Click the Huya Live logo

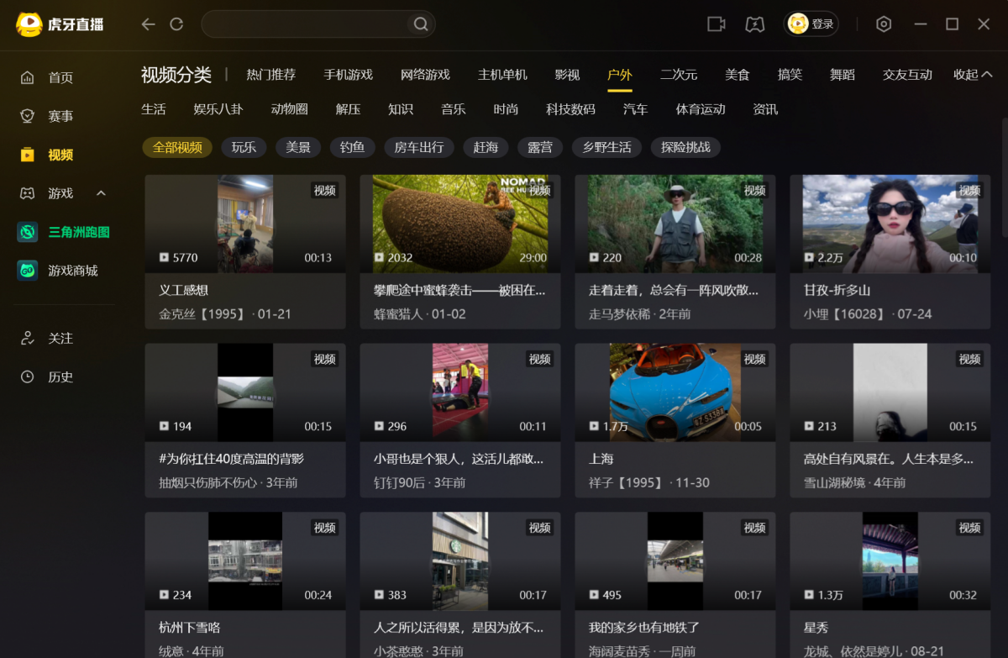coord(59,24)
